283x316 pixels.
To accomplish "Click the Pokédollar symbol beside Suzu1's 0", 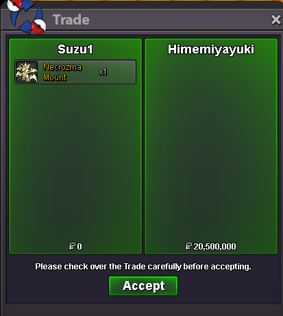I will click(x=72, y=246).
